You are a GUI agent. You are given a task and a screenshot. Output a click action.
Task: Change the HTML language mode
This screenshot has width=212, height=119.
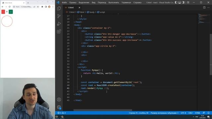pyautogui.click(x=197, y=113)
